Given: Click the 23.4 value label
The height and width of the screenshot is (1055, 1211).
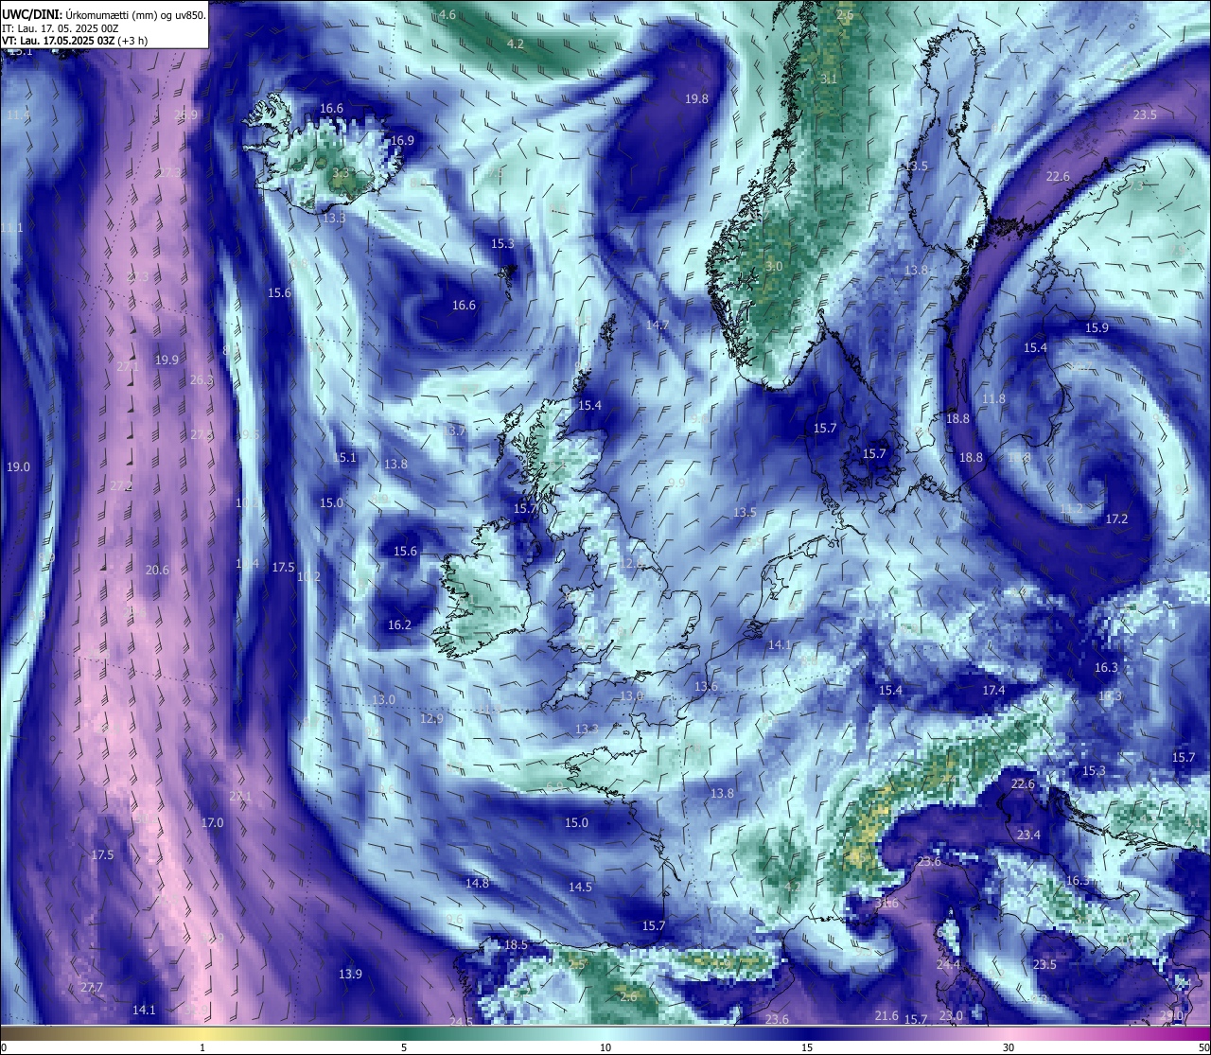Looking at the screenshot, I should point(1028,835).
